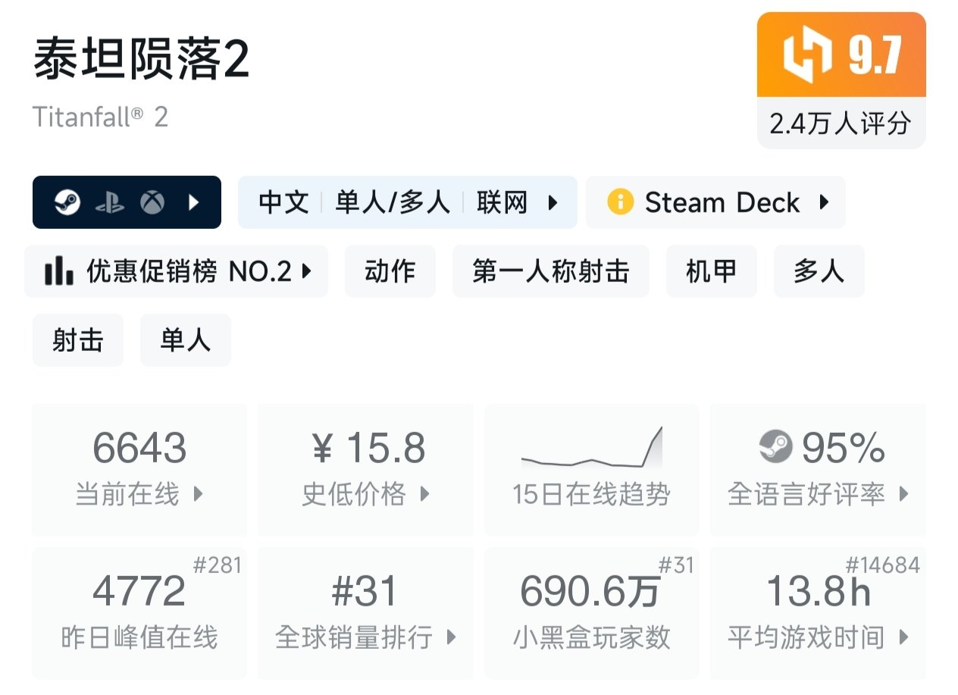958x695 pixels.
Task: Open the 优惠促销榜 NO.2 ranking
Action: [177, 271]
